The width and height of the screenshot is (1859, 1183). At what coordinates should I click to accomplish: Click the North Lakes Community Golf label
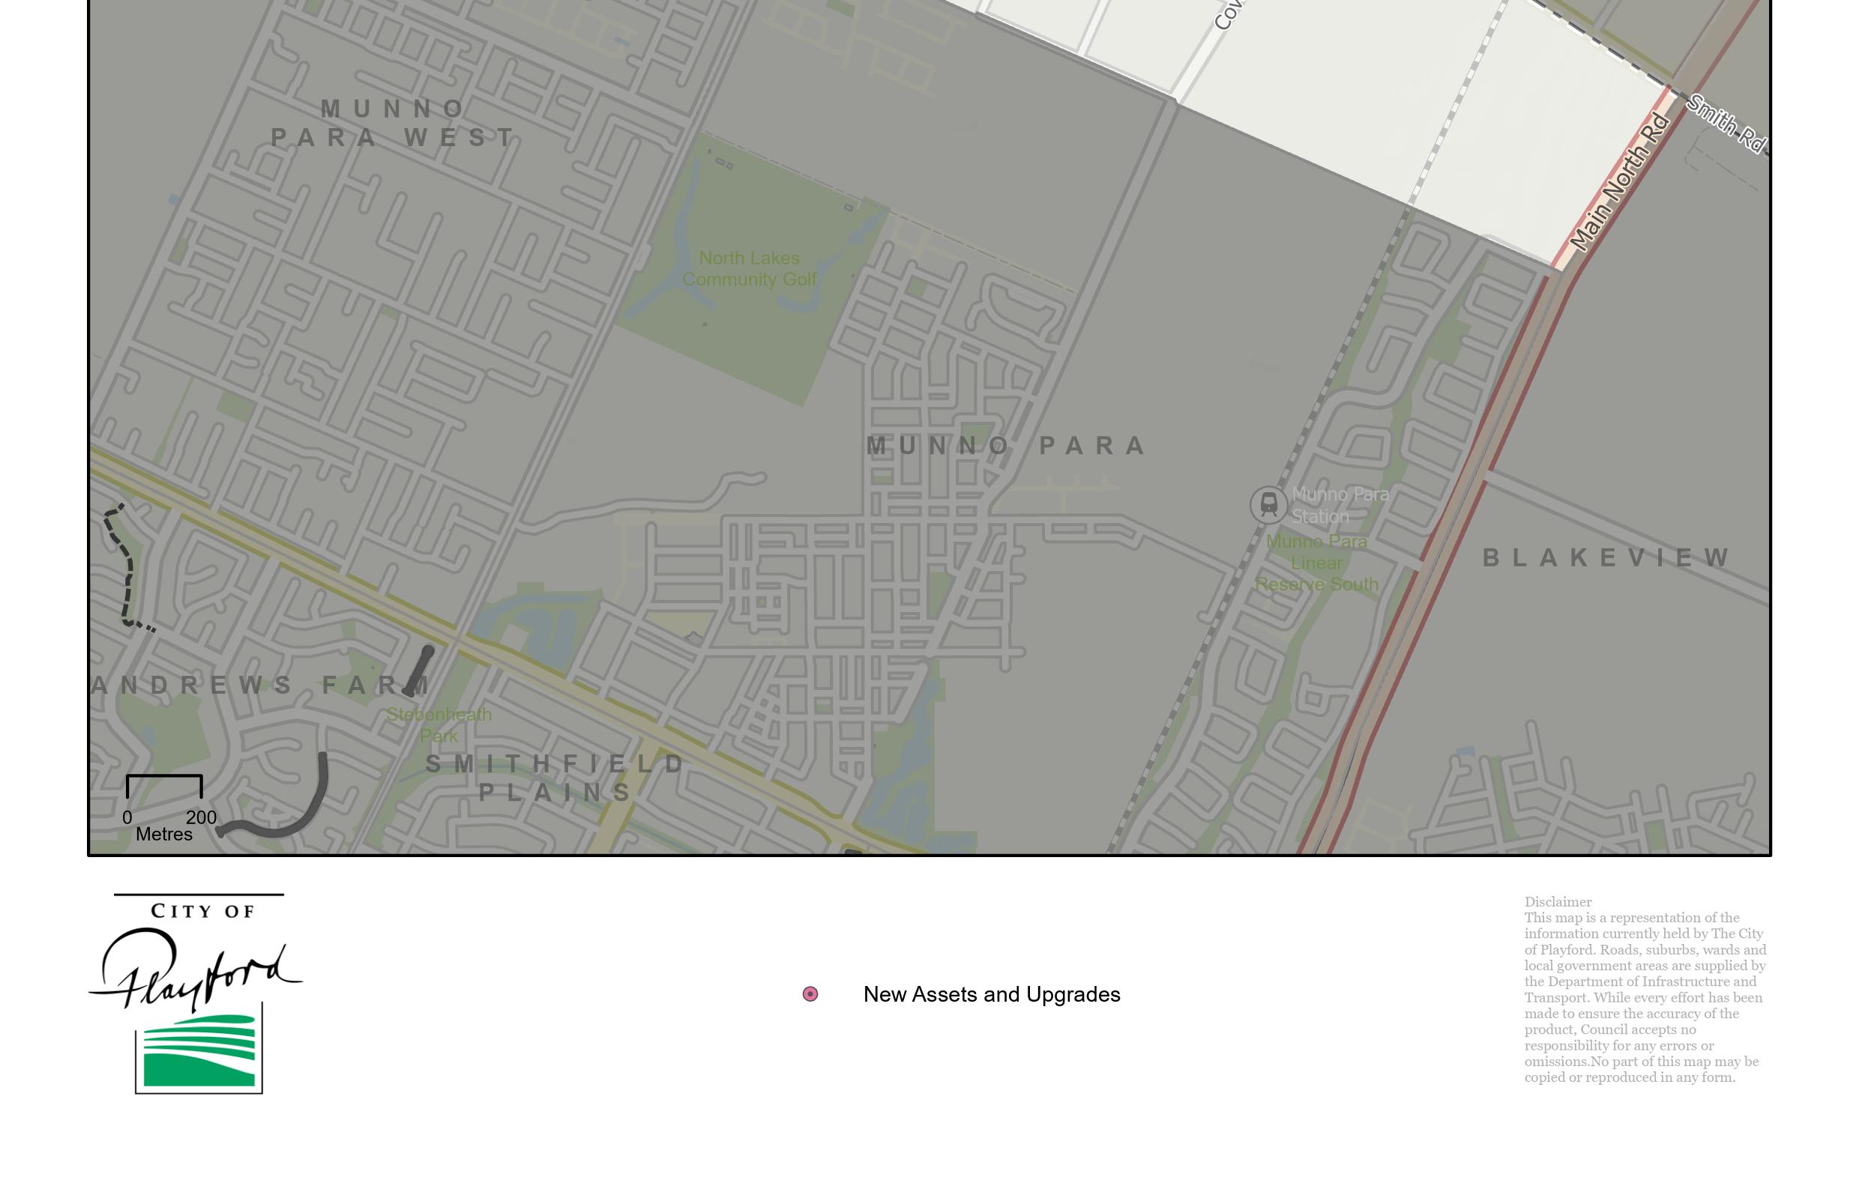click(749, 268)
